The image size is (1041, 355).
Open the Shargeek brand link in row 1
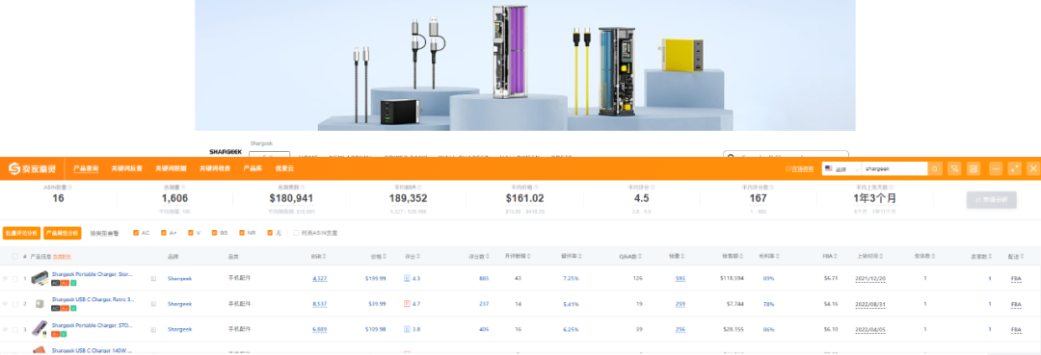coord(180,279)
